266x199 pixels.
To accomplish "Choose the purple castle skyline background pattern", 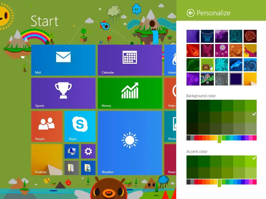I will [x=222, y=36].
